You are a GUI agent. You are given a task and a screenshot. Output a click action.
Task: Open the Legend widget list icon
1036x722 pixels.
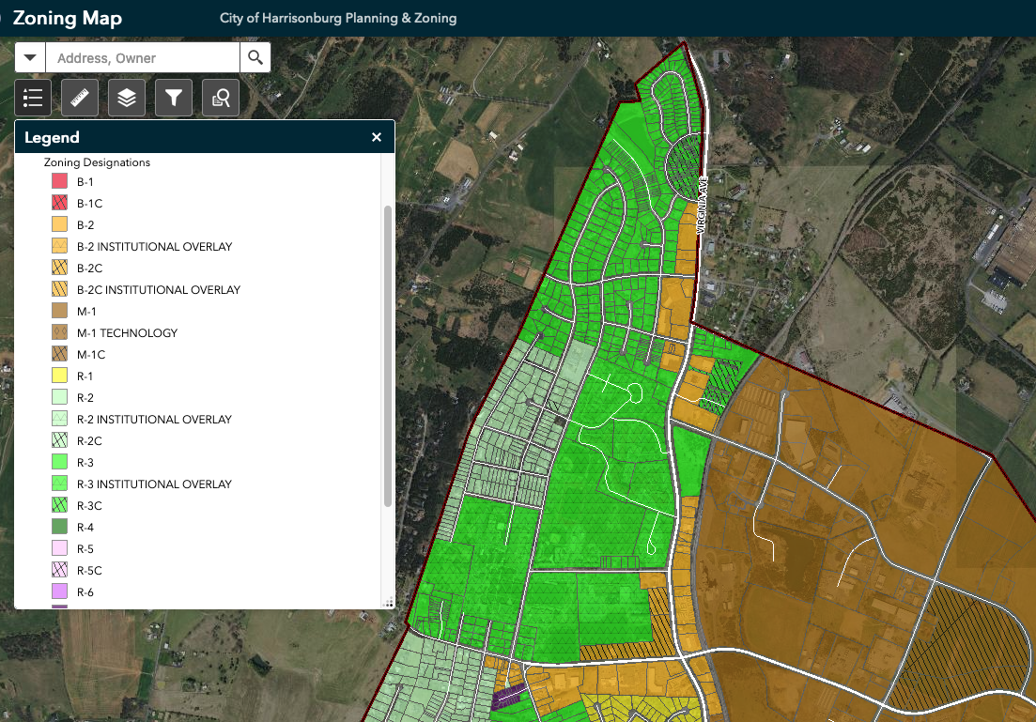coord(34,98)
